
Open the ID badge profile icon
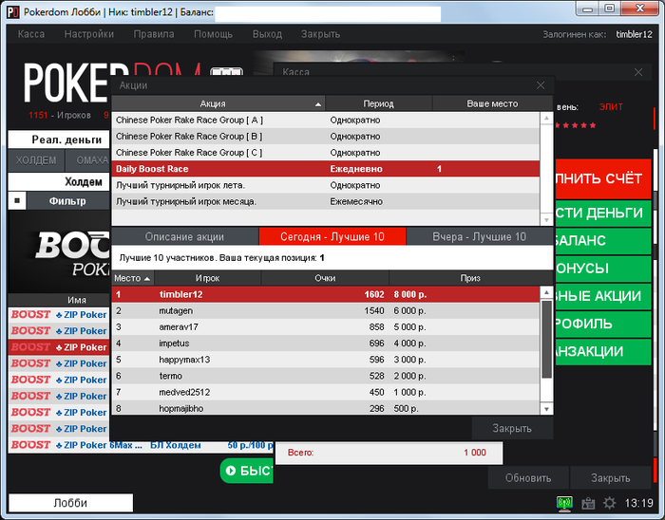pyautogui.click(x=588, y=504)
